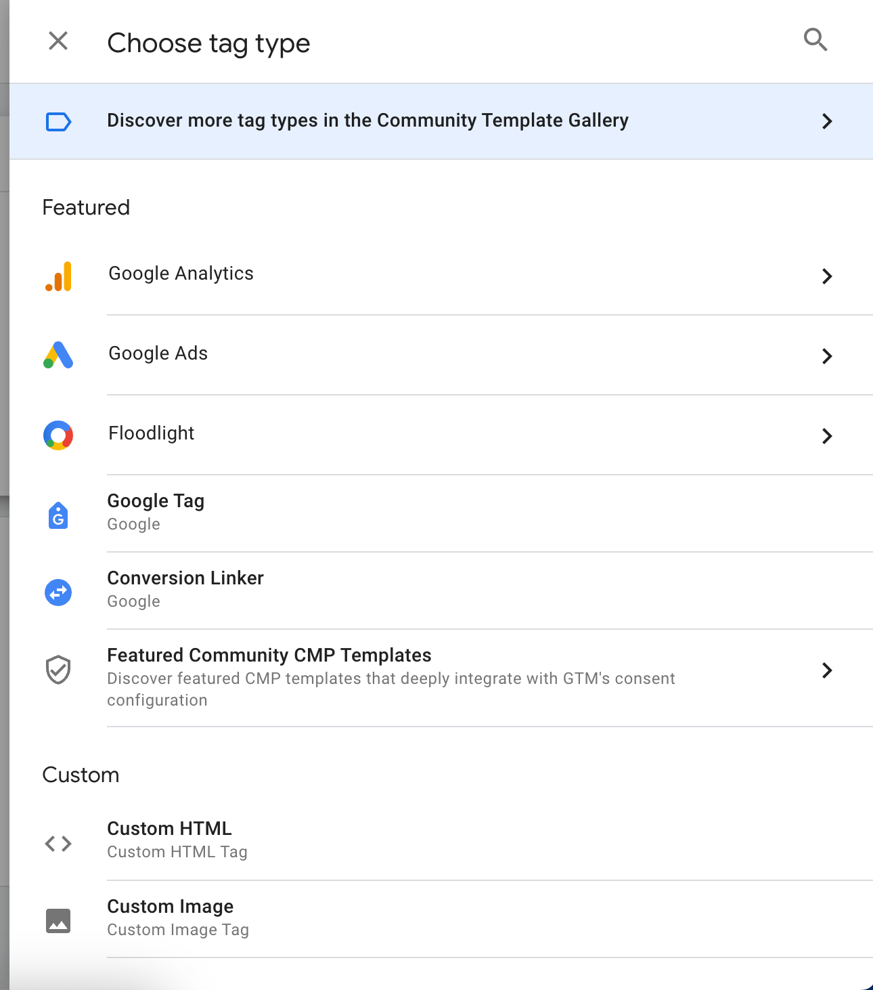Image resolution: width=873 pixels, height=990 pixels.
Task: Expand Featured Community CMP Templates arrow
Action: [x=827, y=670]
